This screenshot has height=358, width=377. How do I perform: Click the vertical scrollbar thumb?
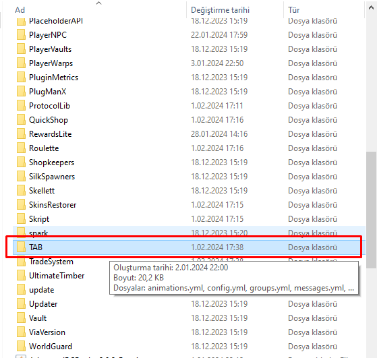click(x=371, y=210)
